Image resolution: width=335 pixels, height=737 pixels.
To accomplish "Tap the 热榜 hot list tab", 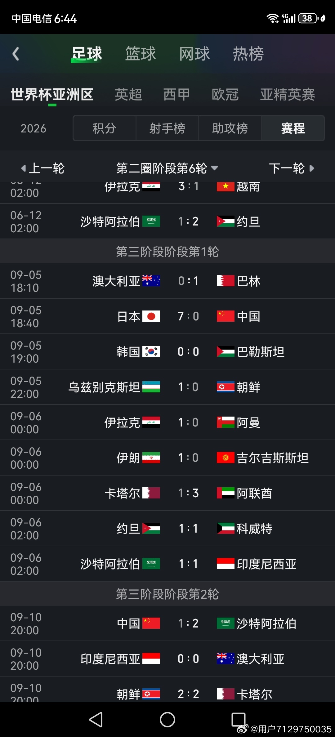I will (x=248, y=54).
